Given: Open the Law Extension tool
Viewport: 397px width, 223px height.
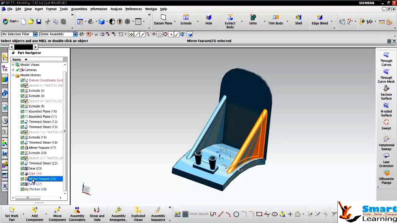Looking at the screenshot, I should click(386, 160).
